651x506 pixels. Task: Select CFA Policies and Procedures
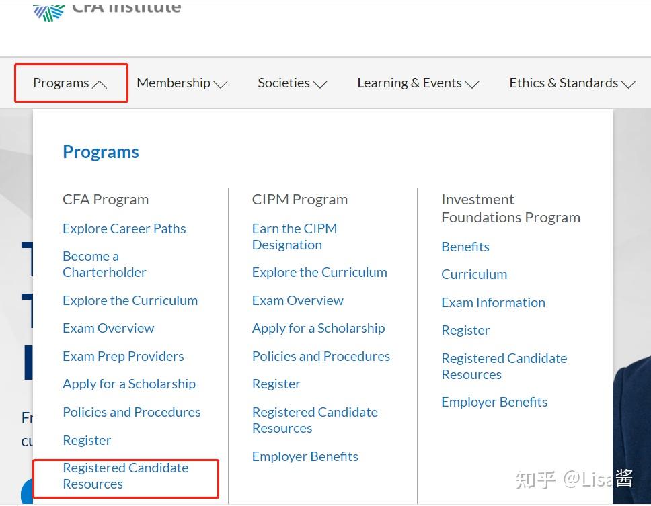[131, 412]
